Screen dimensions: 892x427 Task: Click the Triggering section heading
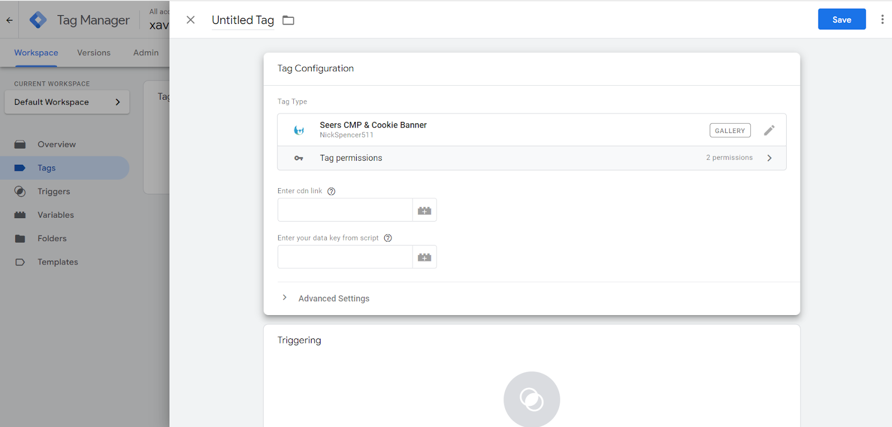(x=299, y=340)
